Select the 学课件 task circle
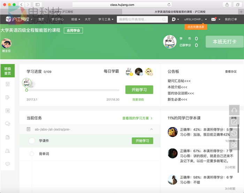Screen dimensions: 244x193 32,141
